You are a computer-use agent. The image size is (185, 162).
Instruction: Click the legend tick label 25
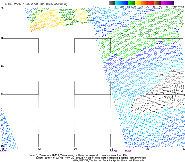pos(141,7)
